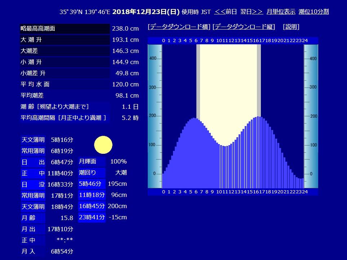This screenshot has width=347, height=260.
Task: Click moon illumination value 100%
Action: pos(119,161)
